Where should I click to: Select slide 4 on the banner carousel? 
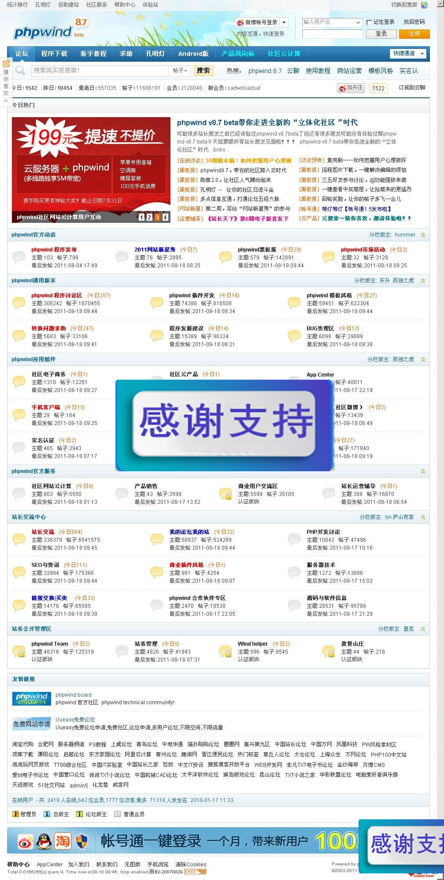[165, 217]
